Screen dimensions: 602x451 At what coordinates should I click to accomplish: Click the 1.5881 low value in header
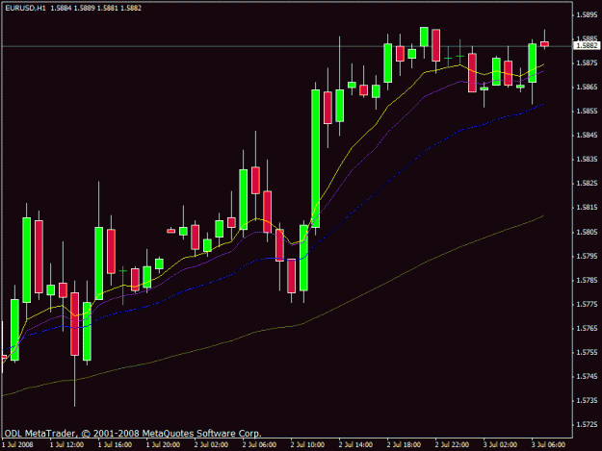108,8
